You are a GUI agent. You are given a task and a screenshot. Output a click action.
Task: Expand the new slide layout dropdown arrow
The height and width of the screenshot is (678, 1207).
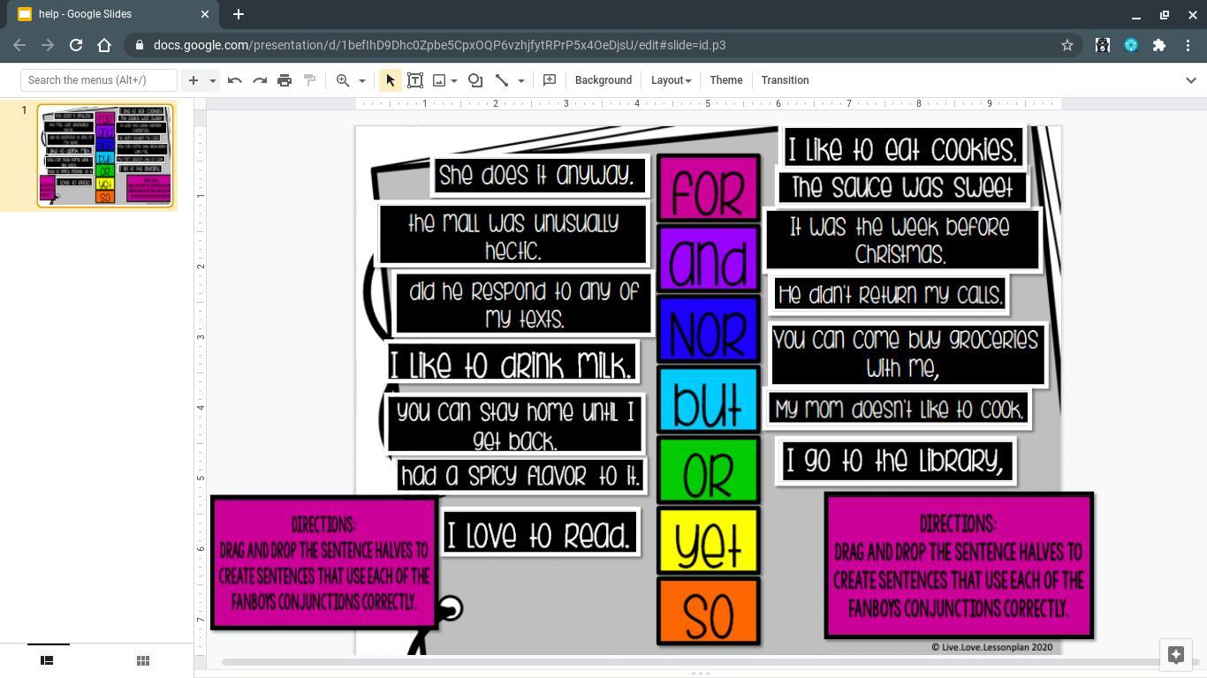click(212, 80)
